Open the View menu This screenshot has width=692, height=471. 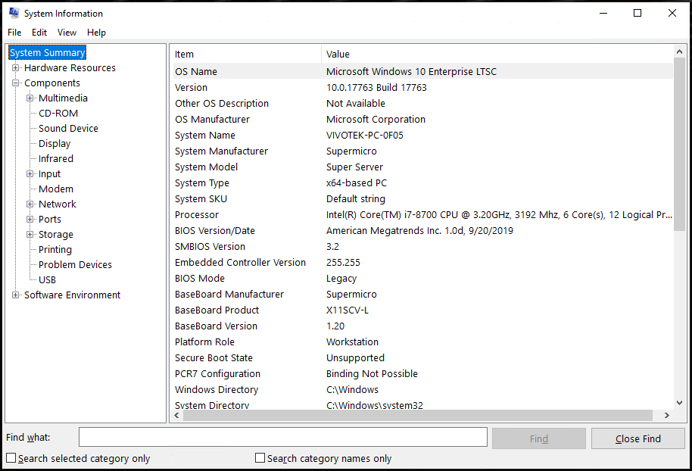pos(67,33)
